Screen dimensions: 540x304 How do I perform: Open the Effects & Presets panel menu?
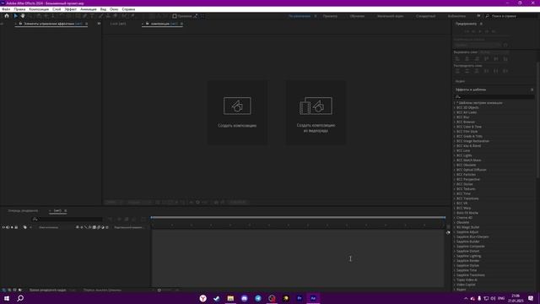pyautogui.click(x=532, y=90)
